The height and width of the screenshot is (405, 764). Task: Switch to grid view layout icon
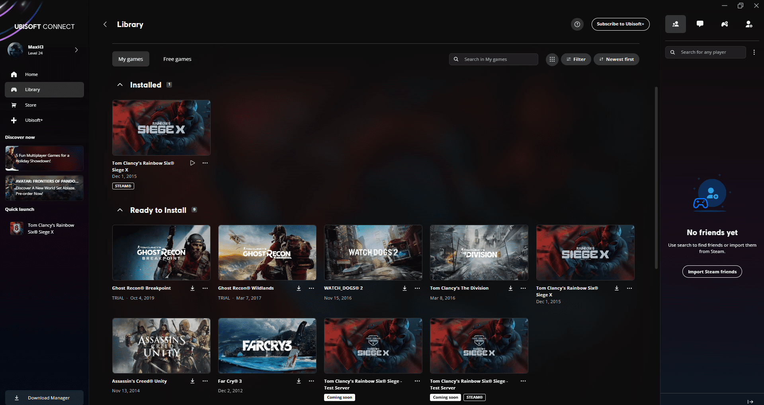pos(552,59)
